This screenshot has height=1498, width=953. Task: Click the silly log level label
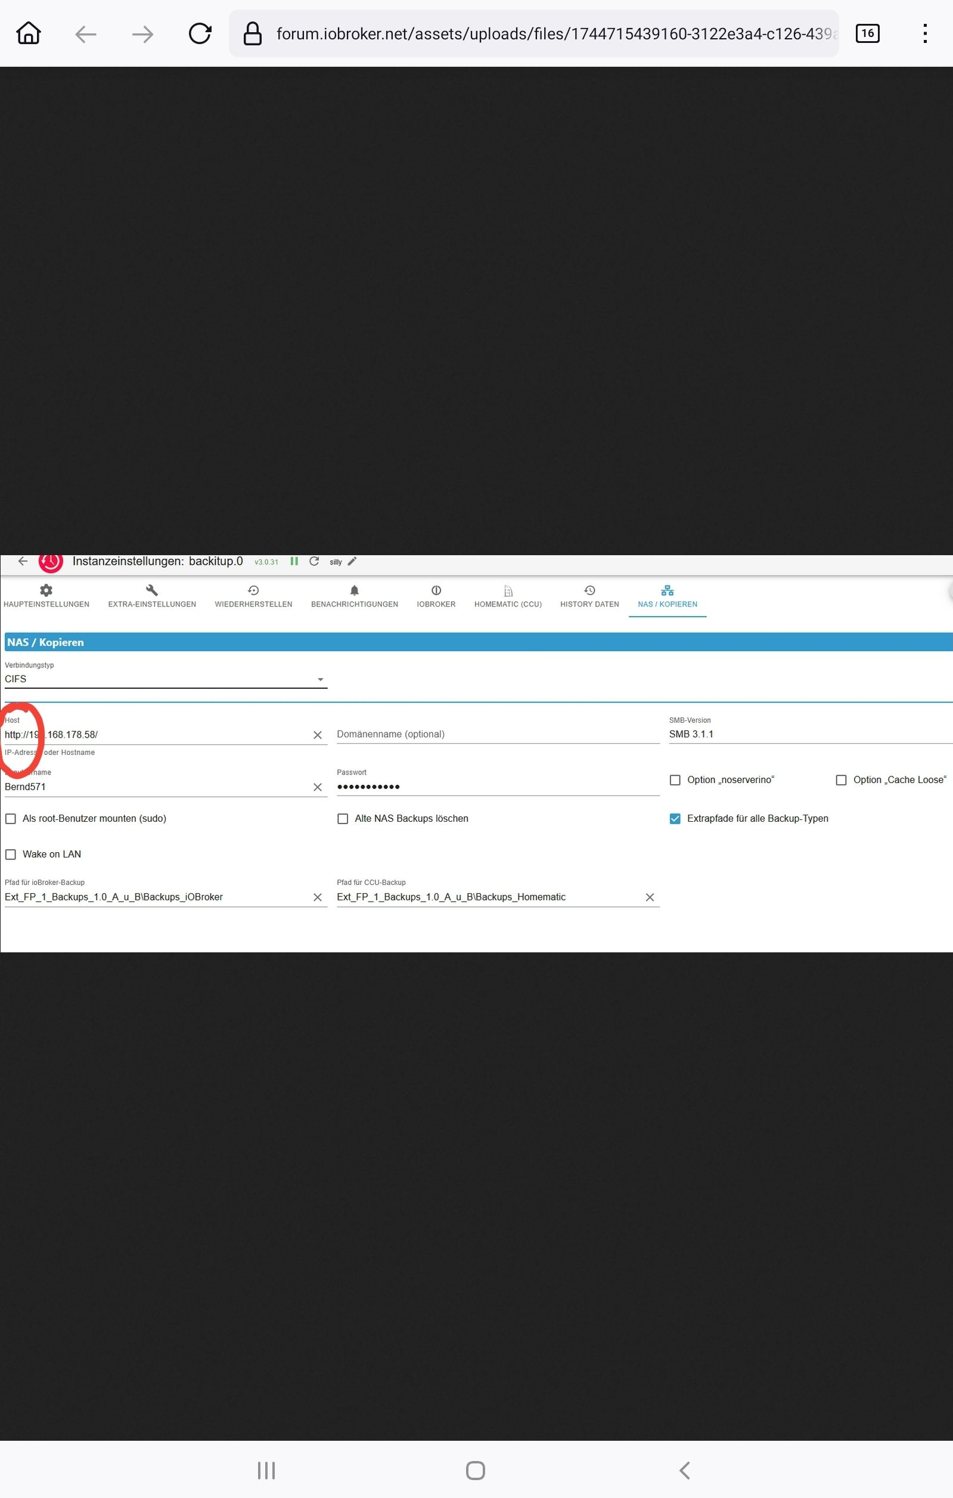click(x=336, y=562)
